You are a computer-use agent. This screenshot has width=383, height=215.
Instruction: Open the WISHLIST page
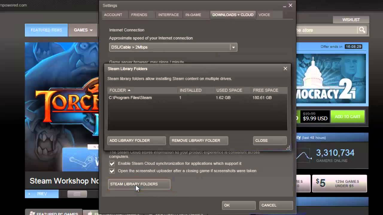tap(351, 19)
